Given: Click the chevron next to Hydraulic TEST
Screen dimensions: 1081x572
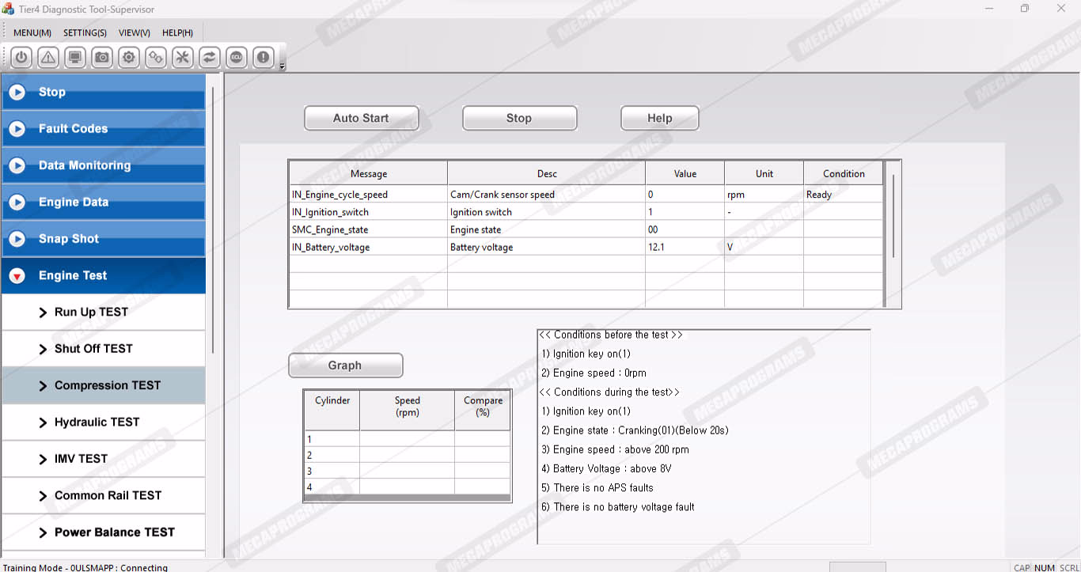Looking at the screenshot, I should pos(44,422).
